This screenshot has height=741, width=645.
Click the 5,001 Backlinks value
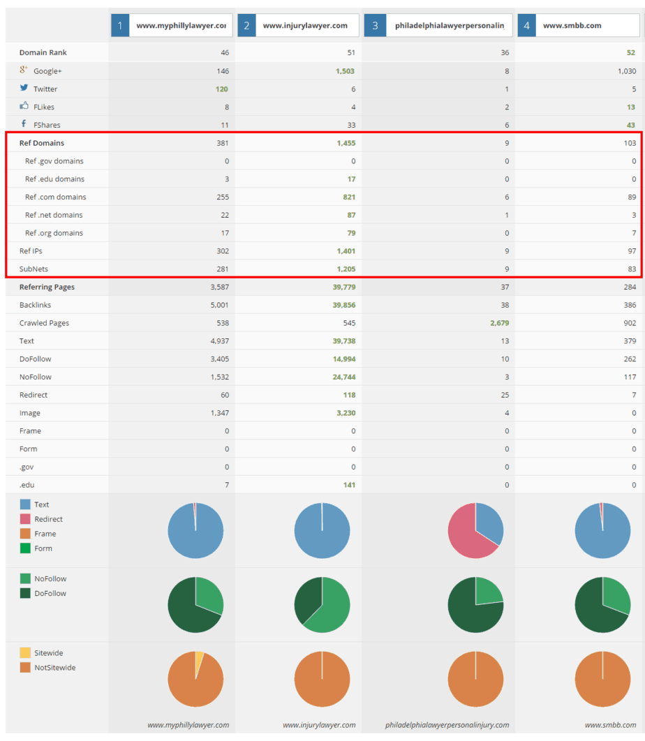pos(219,305)
